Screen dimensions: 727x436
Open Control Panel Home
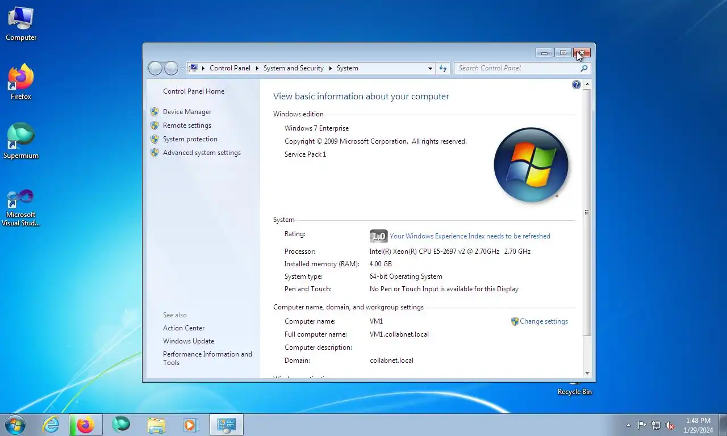click(194, 91)
